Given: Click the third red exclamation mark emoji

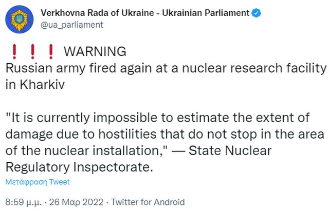Looking at the screenshot, I should [50, 52].
